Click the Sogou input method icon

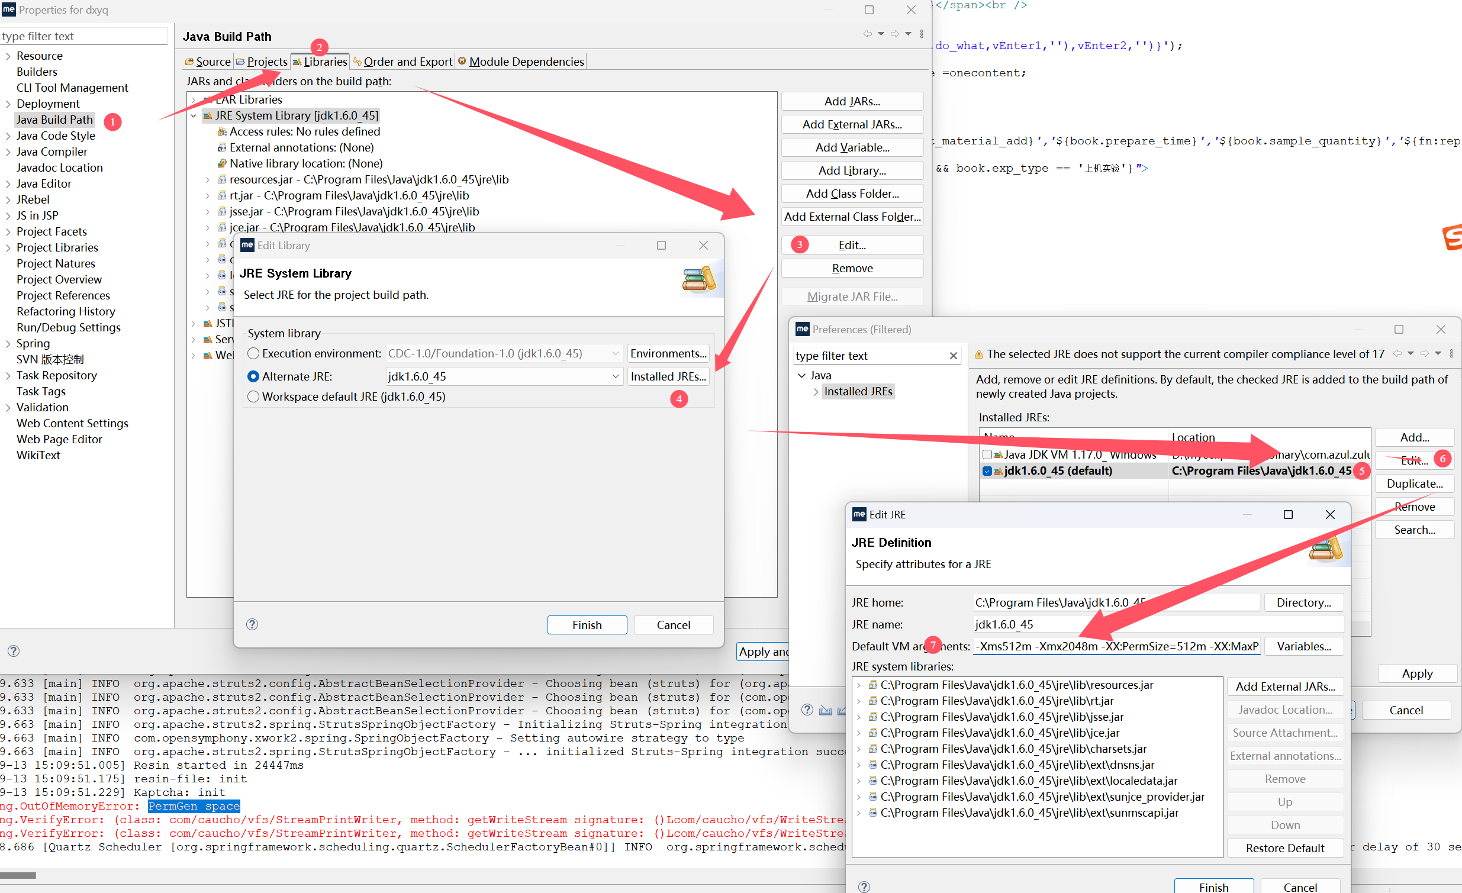pyautogui.click(x=1453, y=237)
